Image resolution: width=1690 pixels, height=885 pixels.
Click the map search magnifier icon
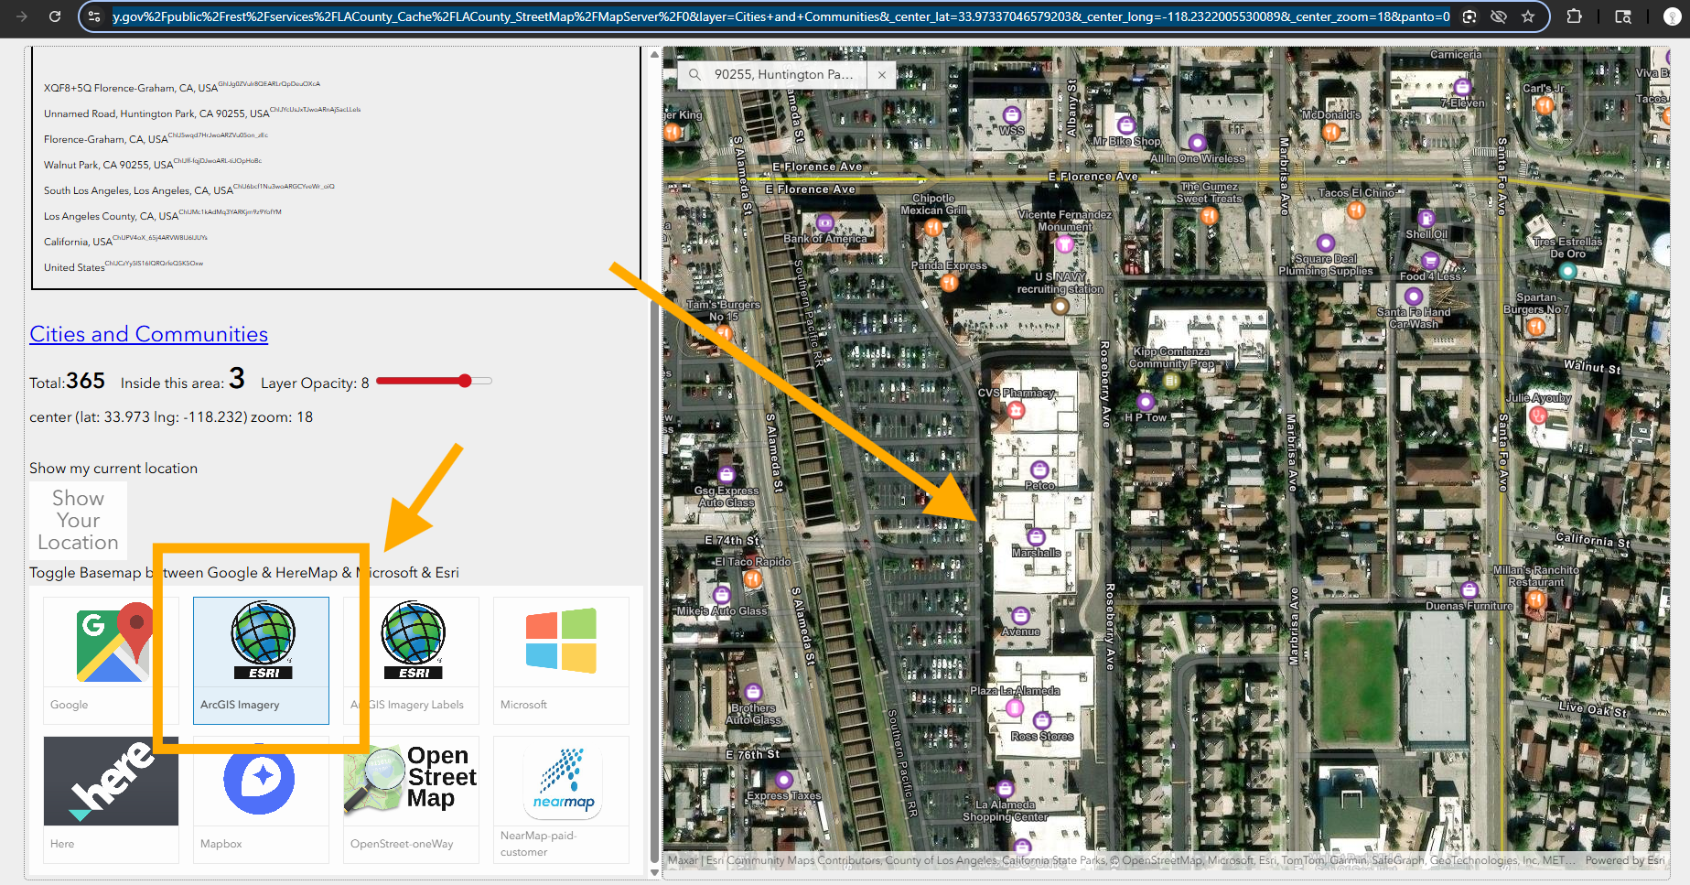tap(694, 74)
